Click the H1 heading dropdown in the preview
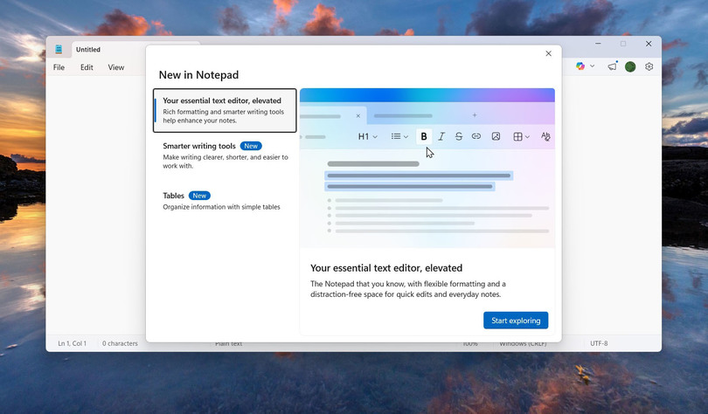 [x=367, y=136]
